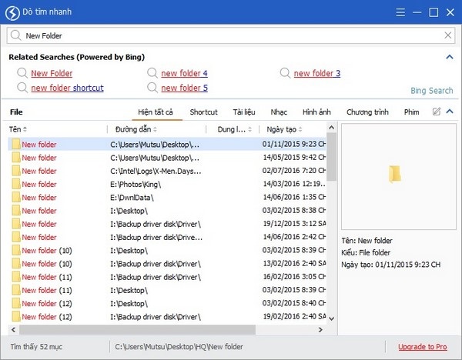This screenshot has height=360, width=462.
Task: Click the edit filter pencil icon
Action: point(437,112)
